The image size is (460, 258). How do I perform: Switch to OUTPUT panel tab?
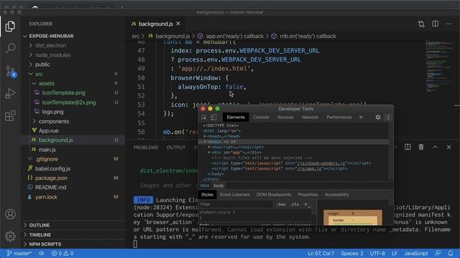point(175,147)
